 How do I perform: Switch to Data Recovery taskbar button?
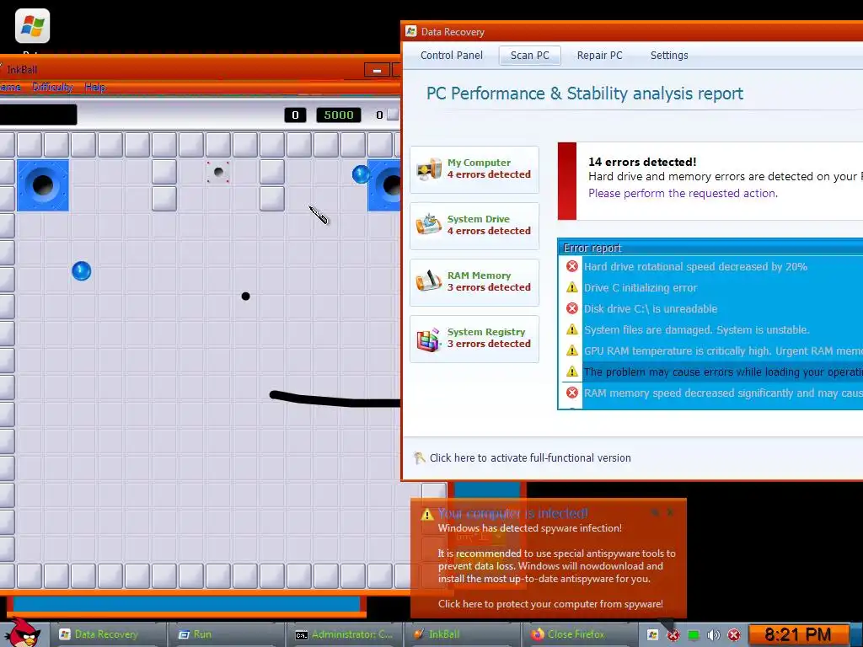[108, 634]
